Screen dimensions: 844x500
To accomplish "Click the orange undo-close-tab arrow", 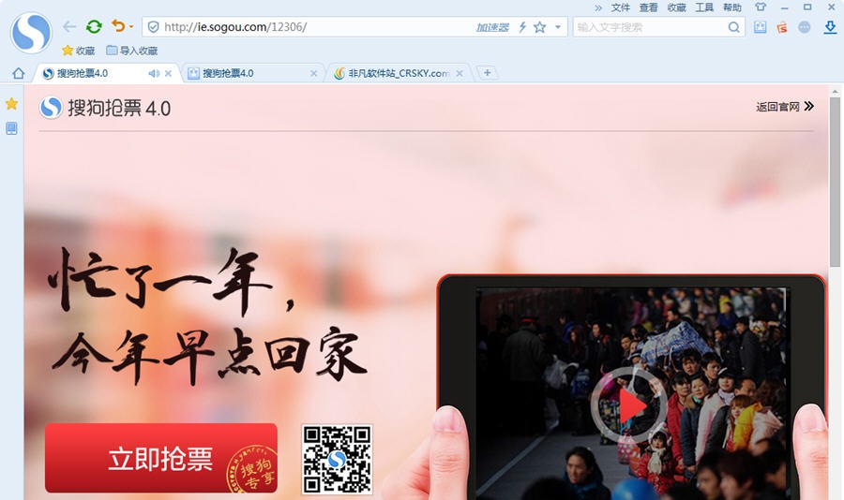I will [x=118, y=26].
